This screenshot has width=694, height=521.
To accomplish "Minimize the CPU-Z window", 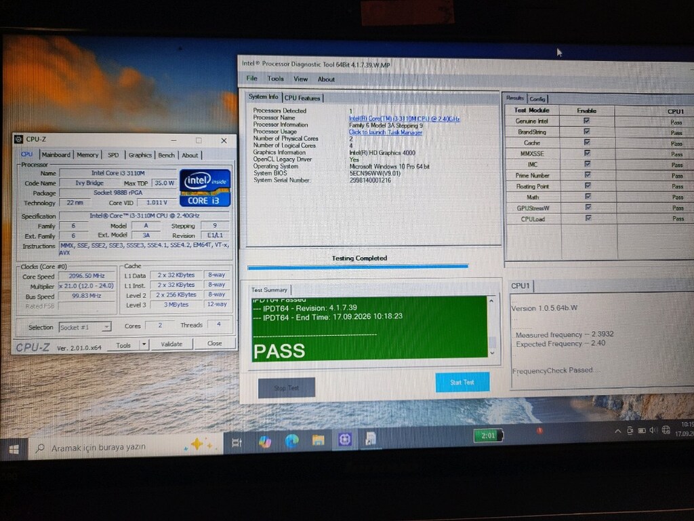I will tap(173, 140).
